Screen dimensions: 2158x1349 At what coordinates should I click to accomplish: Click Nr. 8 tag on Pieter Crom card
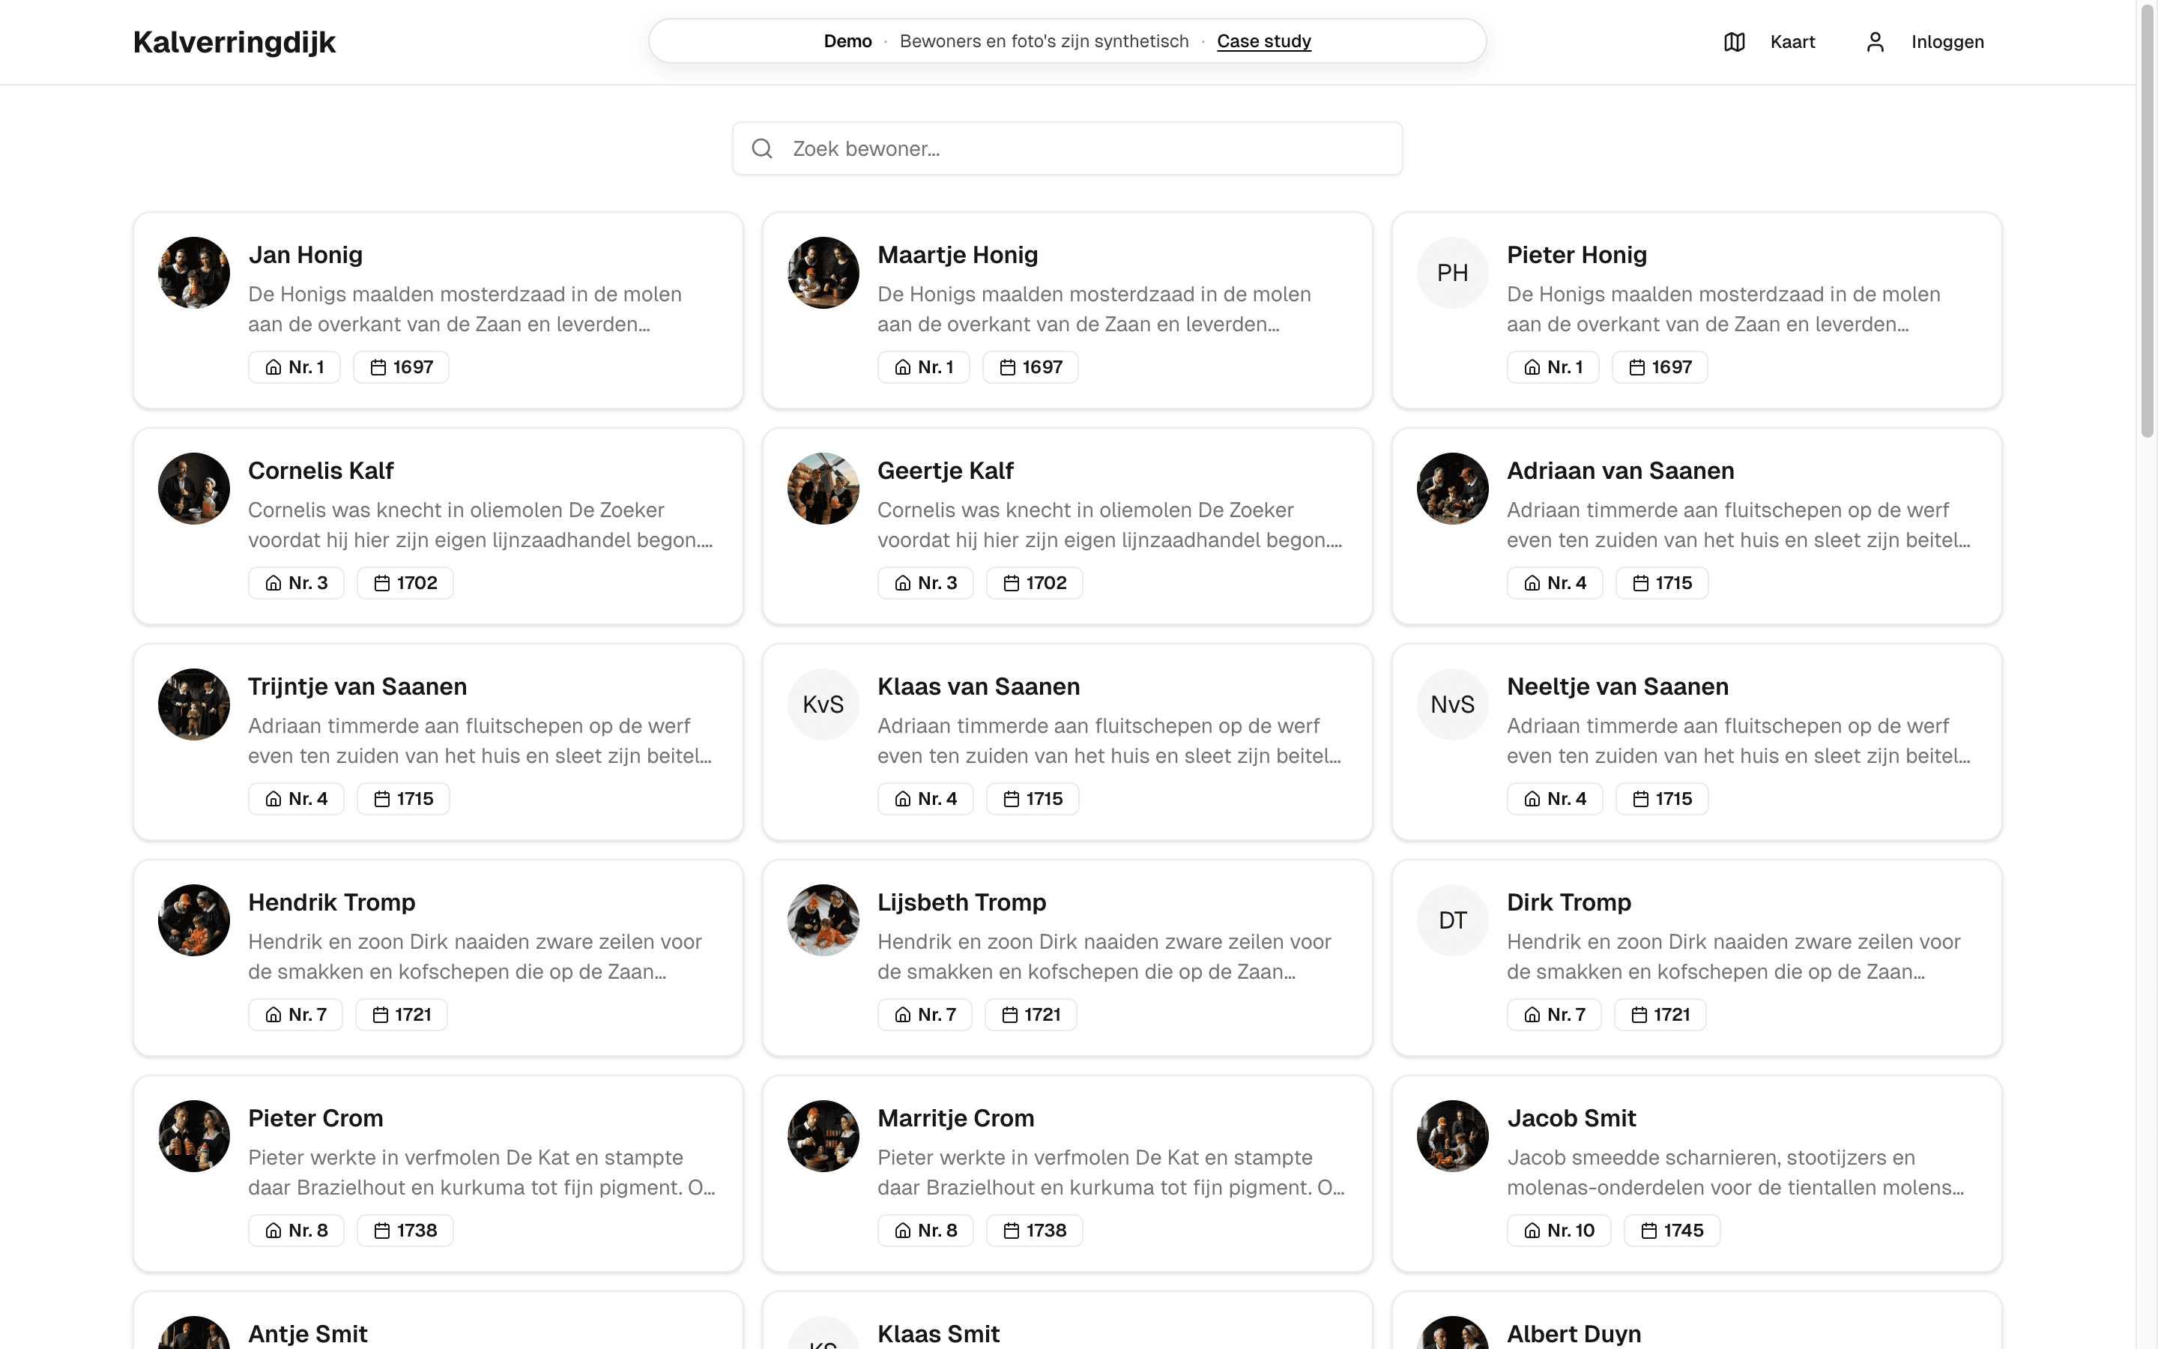click(x=296, y=1231)
